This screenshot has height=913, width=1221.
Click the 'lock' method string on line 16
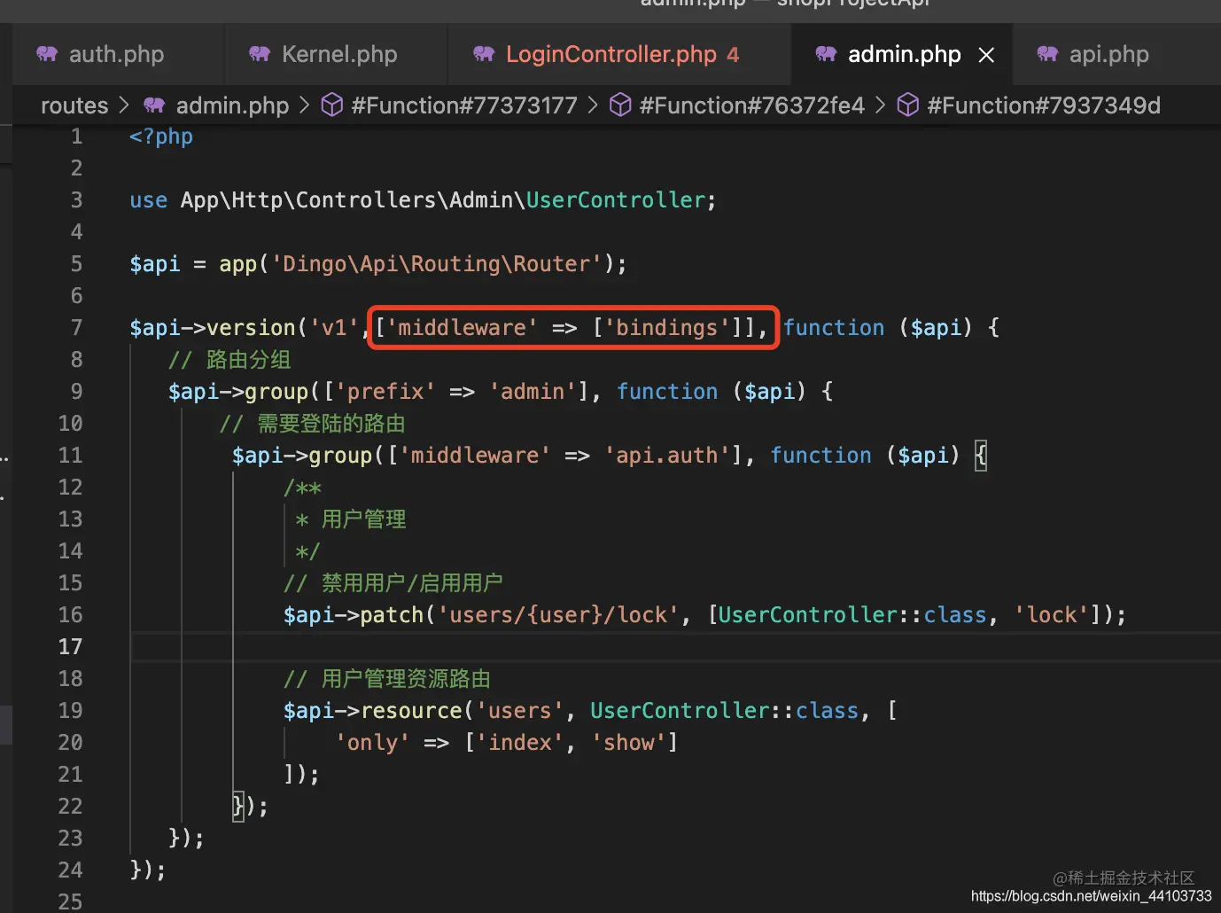1052,615
